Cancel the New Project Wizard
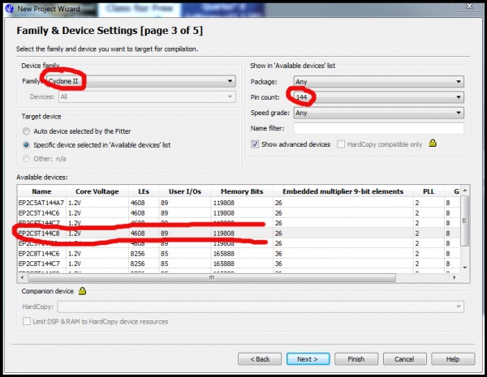The image size is (487, 377). click(404, 359)
